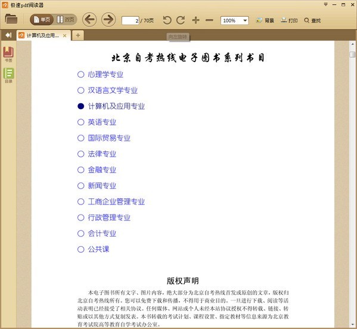Click the scrollbar down arrow
This screenshot has width=357, height=329.
coord(352,324)
